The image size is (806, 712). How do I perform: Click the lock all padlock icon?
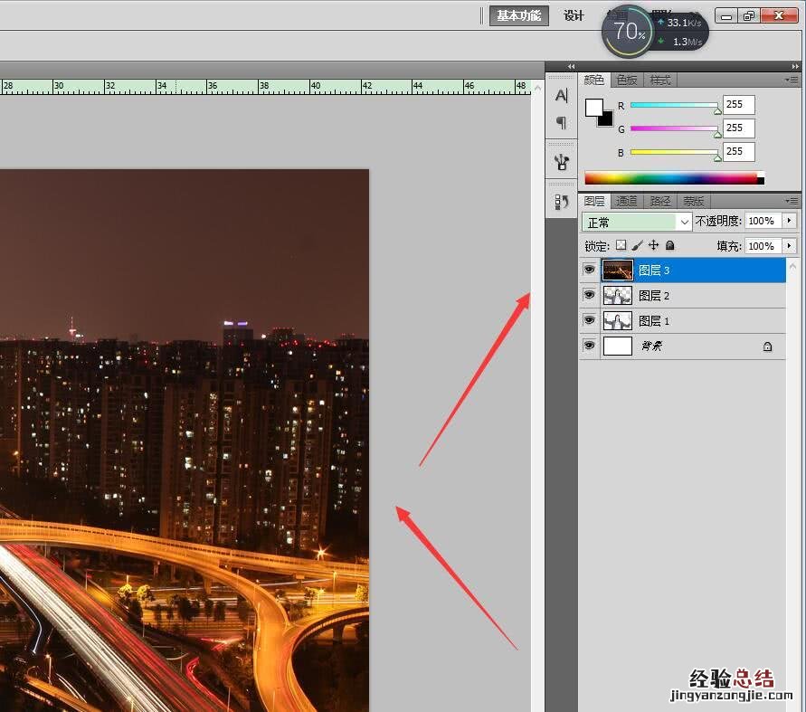[669, 245]
